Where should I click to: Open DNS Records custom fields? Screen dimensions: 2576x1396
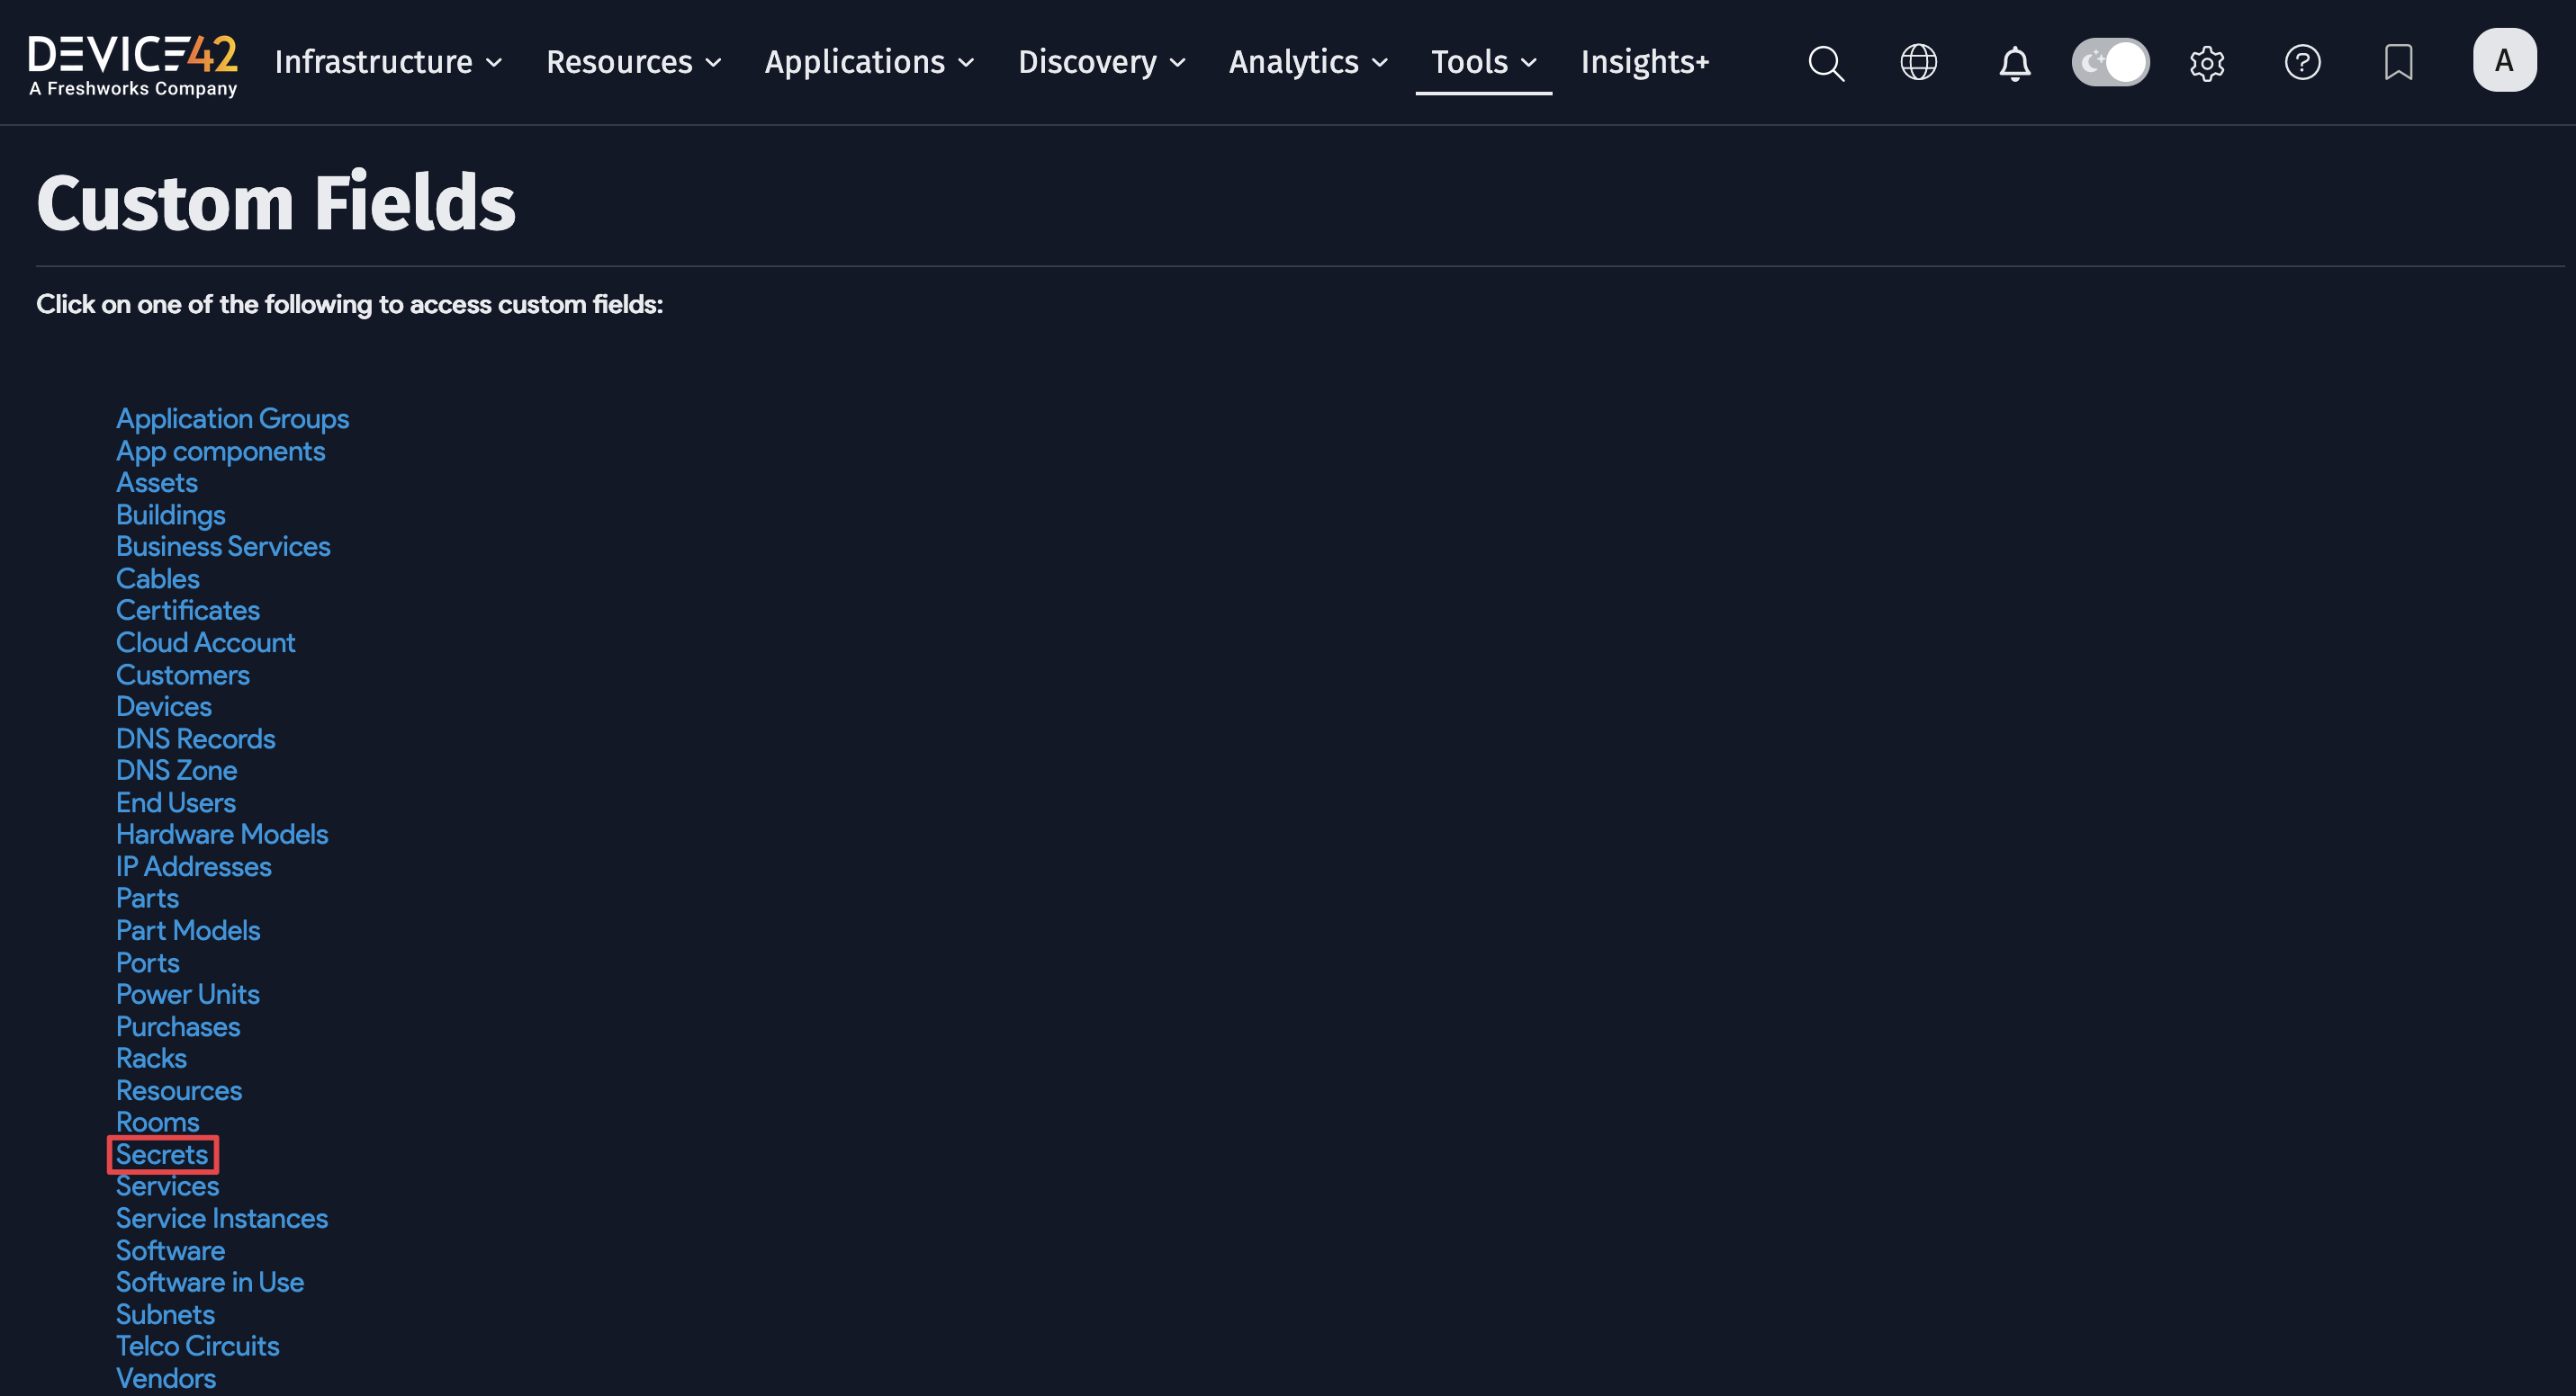(195, 738)
